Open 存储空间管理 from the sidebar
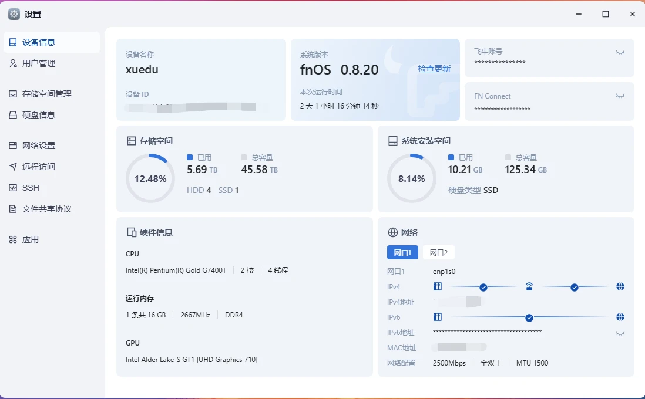Screen dimensions: 645x399 tap(46, 94)
